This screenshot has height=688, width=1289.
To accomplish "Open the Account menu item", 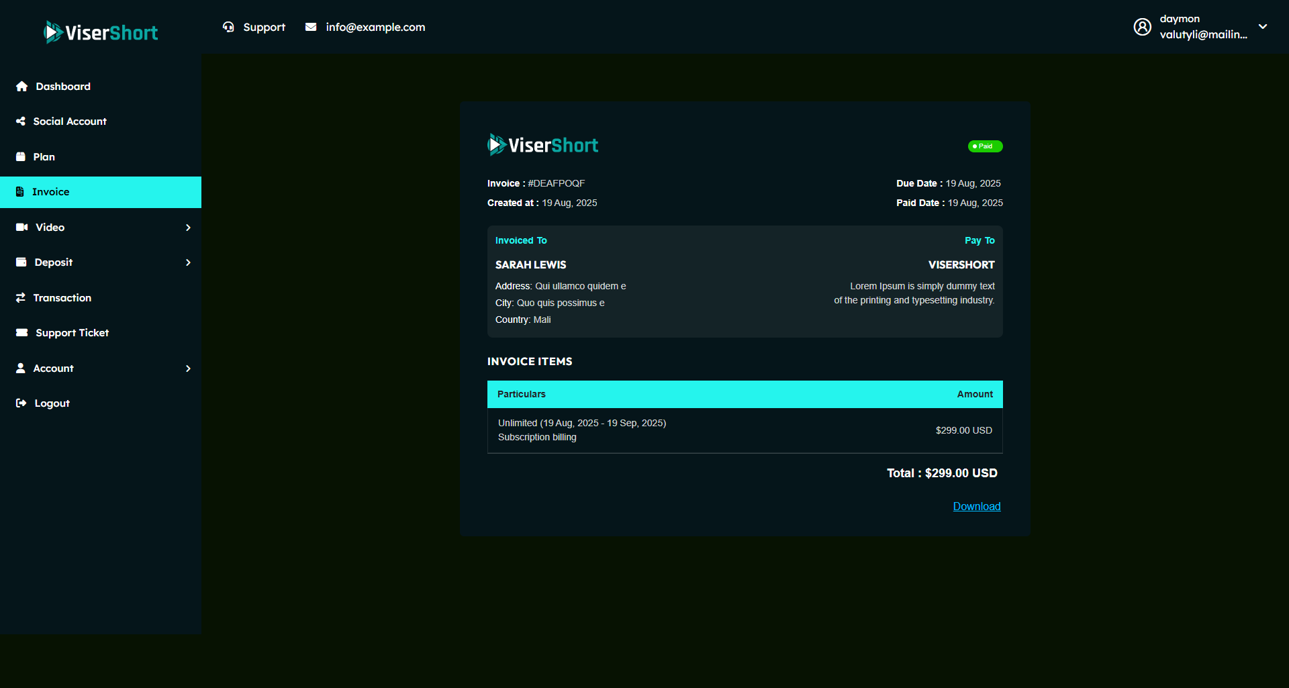I will (101, 368).
